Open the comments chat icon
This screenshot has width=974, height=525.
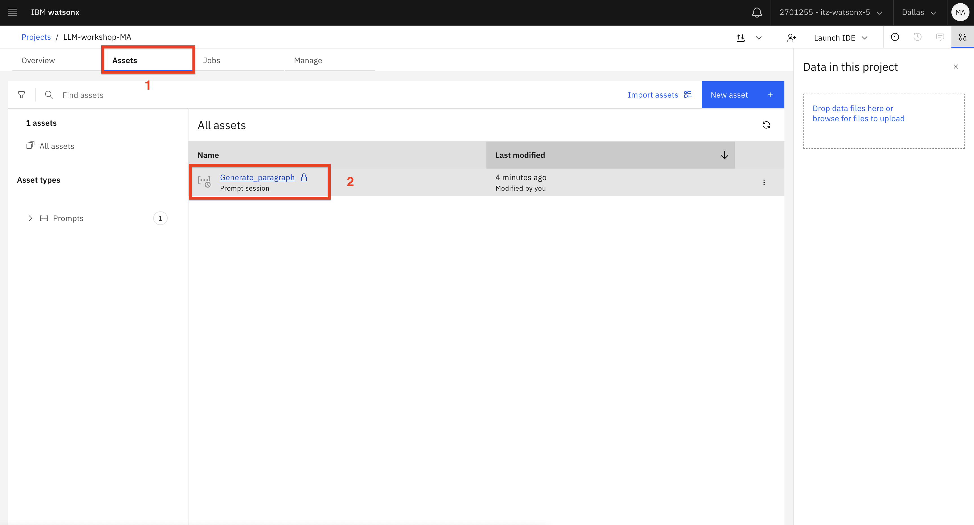point(940,37)
